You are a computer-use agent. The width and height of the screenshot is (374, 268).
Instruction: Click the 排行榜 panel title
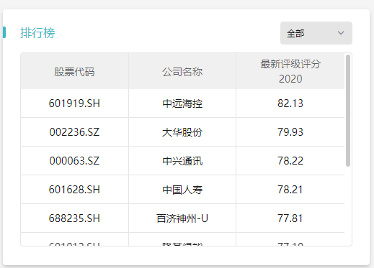pos(37,33)
